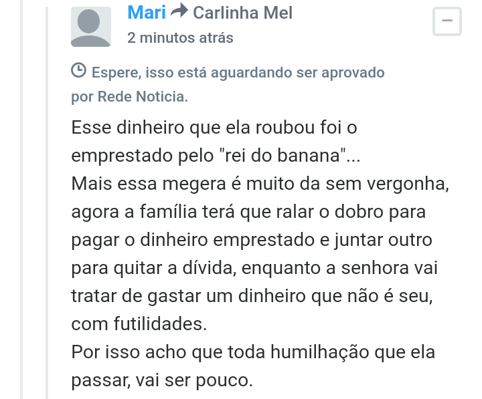This screenshot has height=399, width=482.
Task: Click the "Espere, isso está aguardando" approval notice
Action: click(x=238, y=72)
